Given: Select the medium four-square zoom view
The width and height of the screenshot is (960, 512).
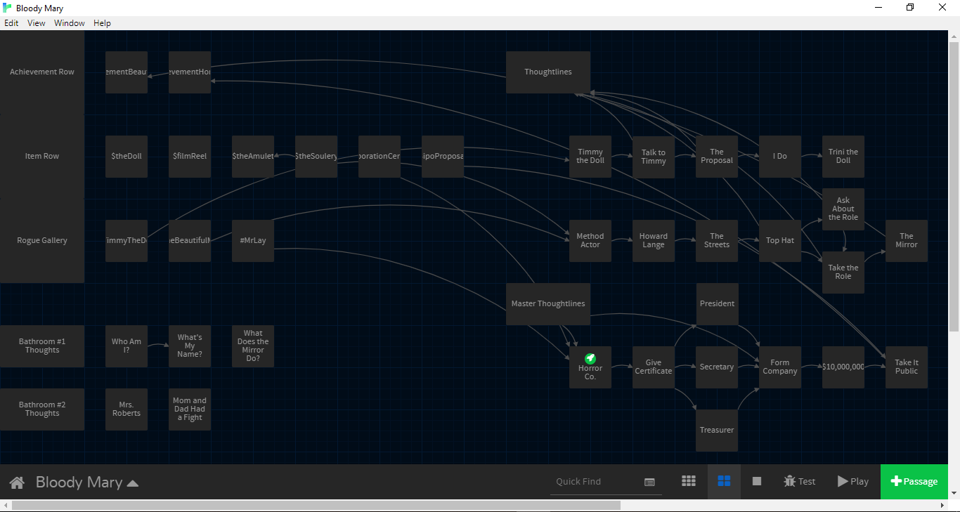Looking at the screenshot, I should pyautogui.click(x=724, y=481).
